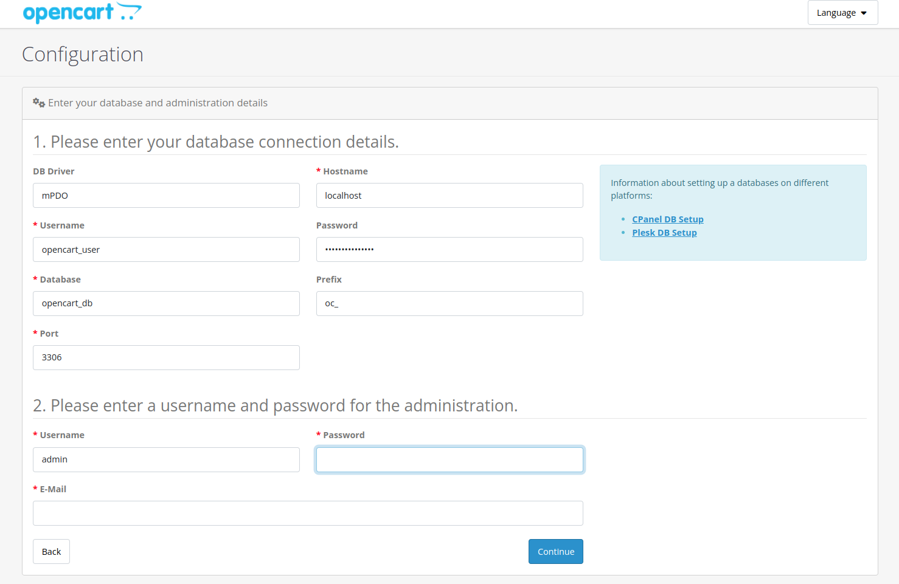Focus the Hostname field containing localhost
The image size is (899, 584).
(449, 196)
